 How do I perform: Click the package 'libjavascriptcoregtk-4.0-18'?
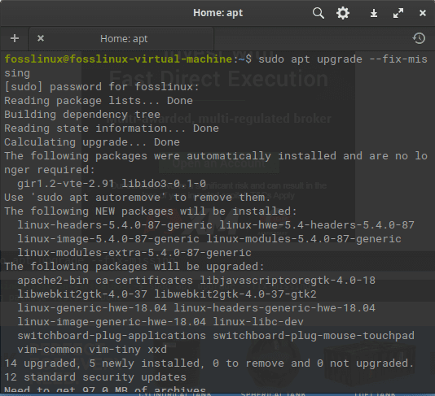point(288,281)
